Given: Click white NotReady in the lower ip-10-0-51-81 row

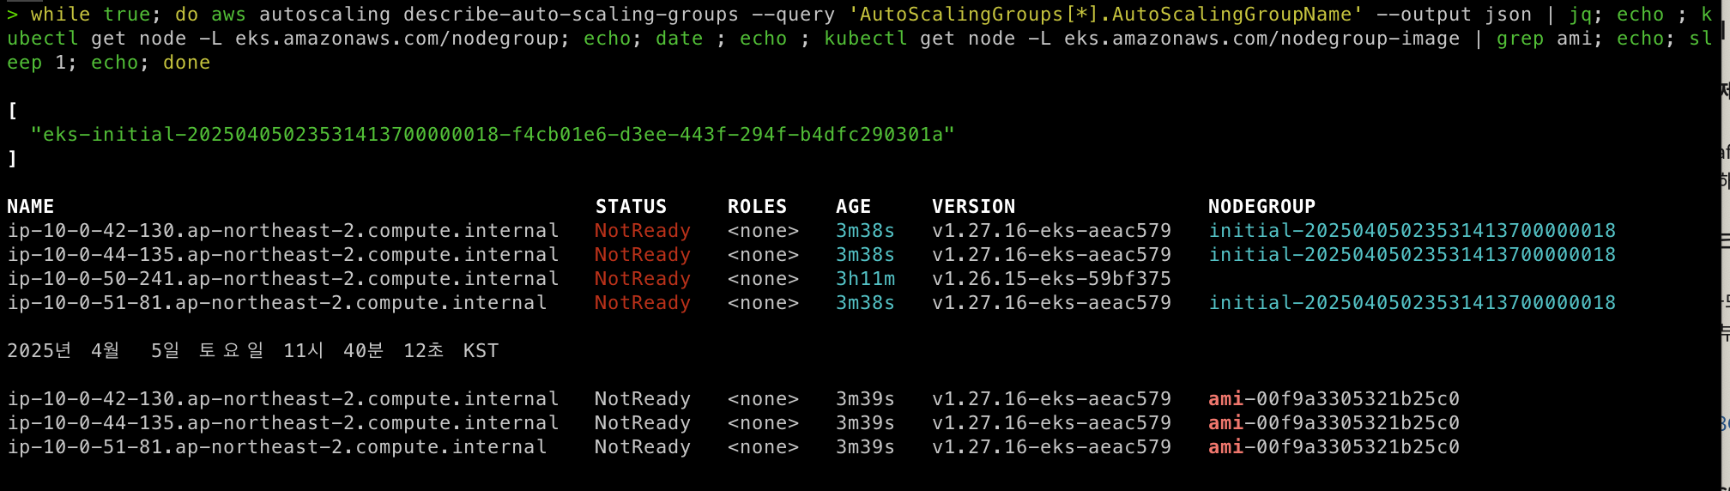Looking at the screenshot, I should coord(643,447).
